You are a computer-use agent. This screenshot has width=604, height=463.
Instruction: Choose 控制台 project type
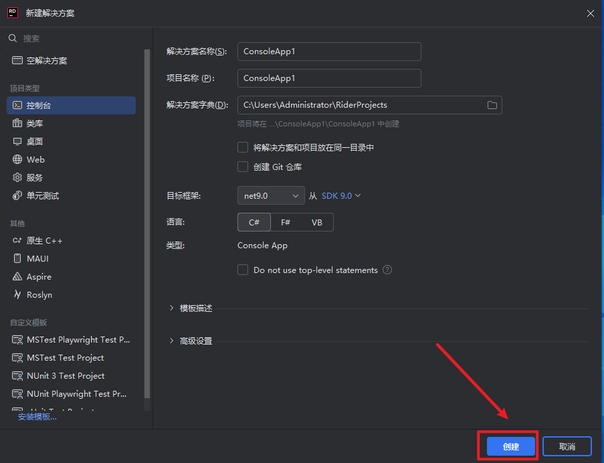72,105
